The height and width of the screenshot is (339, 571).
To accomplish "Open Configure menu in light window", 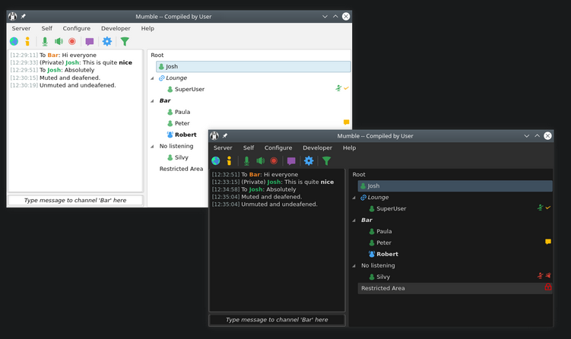I will tap(77, 28).
